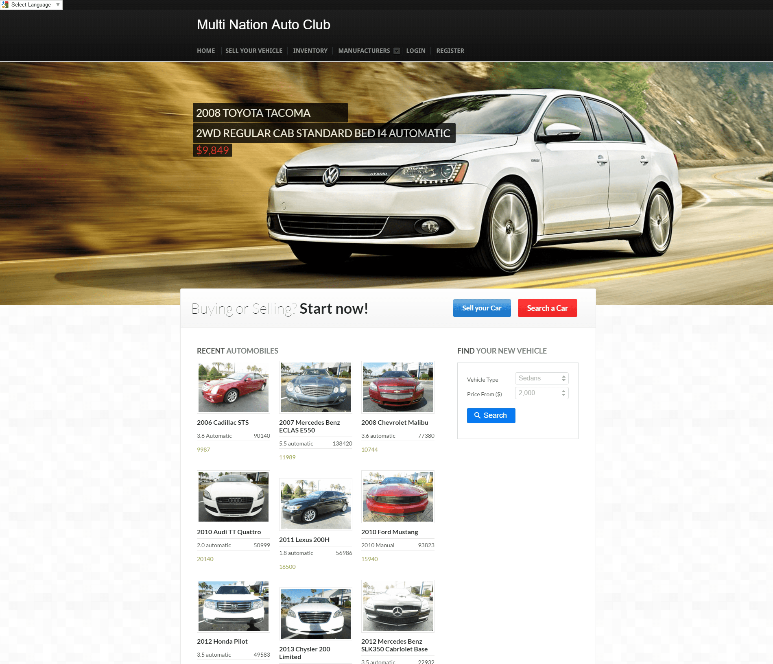This screenshot has height=664, width=773.
Task: Open the 2011 Lexus 200H thumbnail
Action: (x=316, y=505)
